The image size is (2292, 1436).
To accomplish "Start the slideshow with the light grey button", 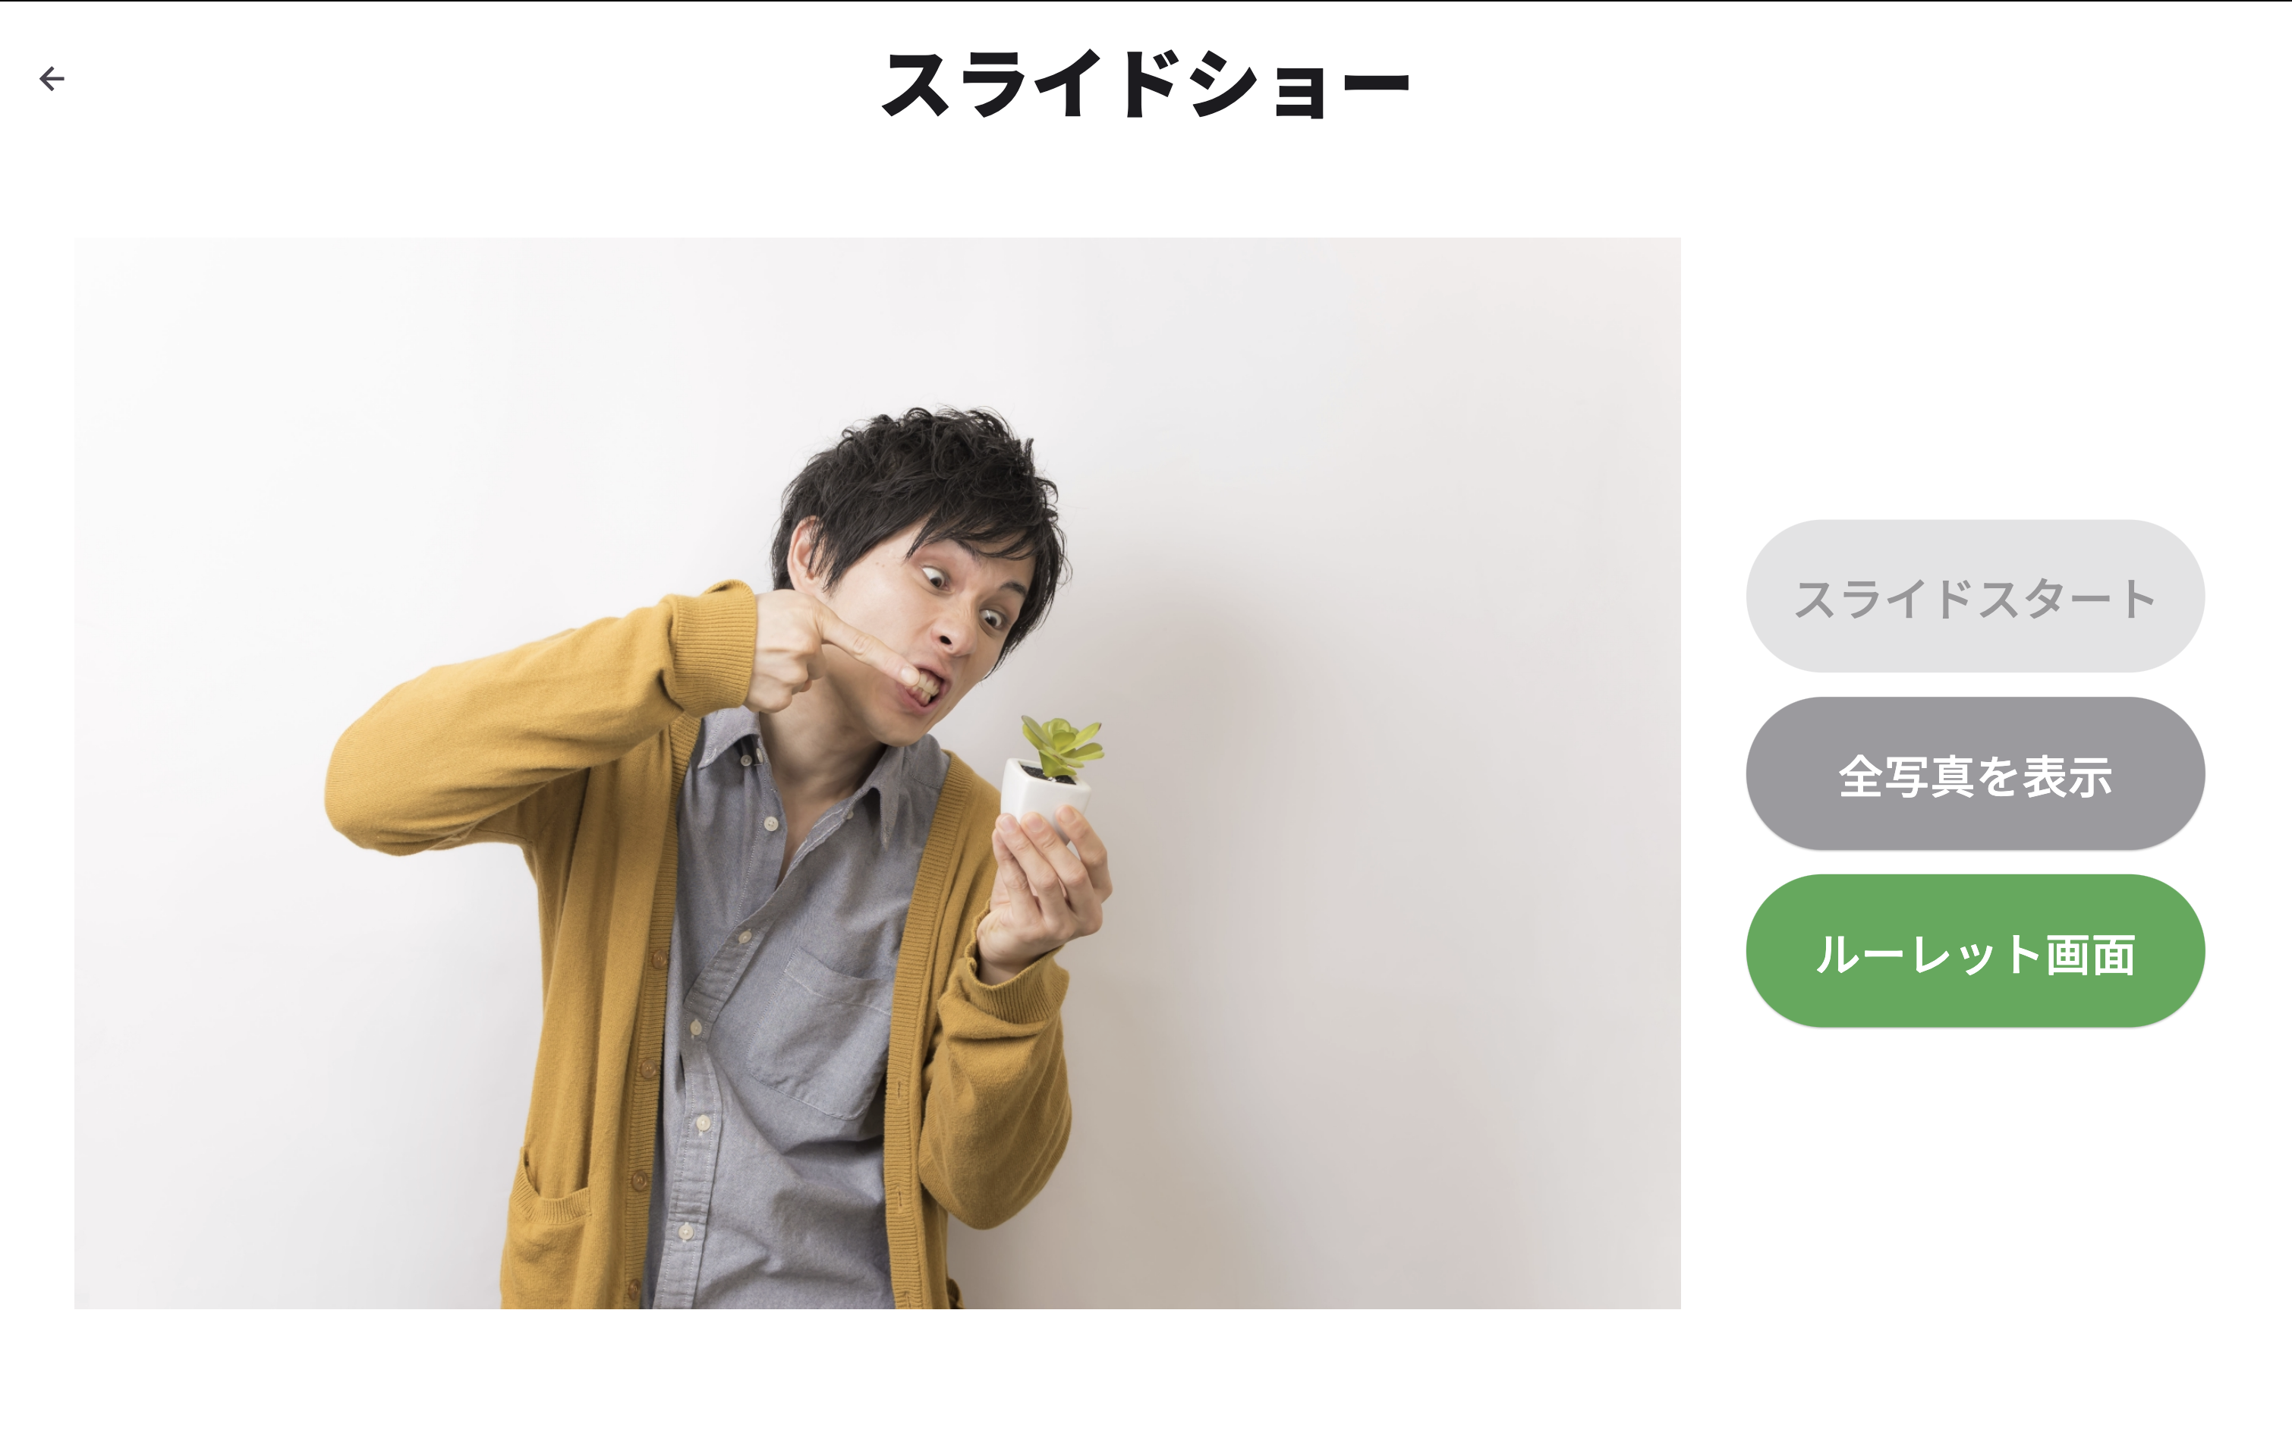I will point(1975,596).
